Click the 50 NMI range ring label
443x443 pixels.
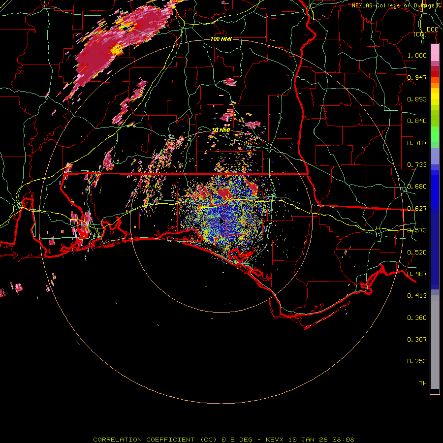tap(221, 130)
